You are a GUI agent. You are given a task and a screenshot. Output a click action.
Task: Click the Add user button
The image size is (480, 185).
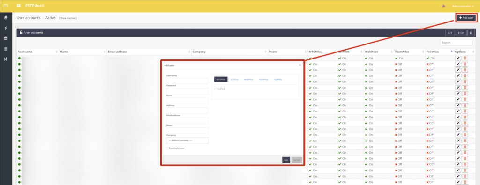coord(466,18)
